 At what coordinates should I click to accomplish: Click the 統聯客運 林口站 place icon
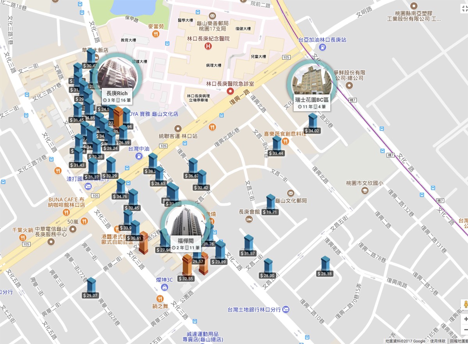(178, 128)
